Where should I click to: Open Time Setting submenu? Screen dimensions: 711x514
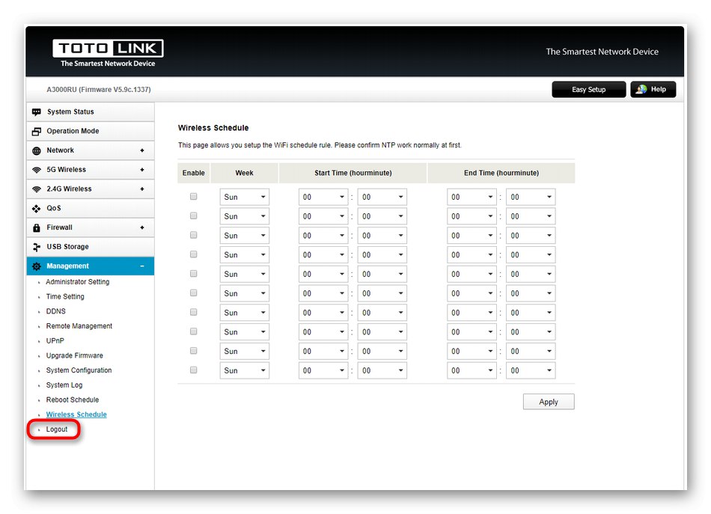click(65, 296)
